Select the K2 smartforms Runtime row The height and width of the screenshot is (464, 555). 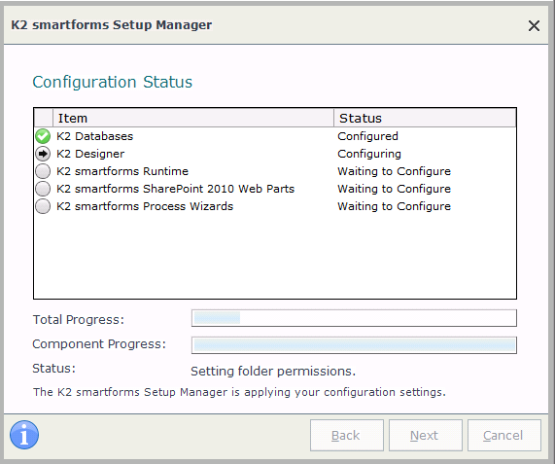click(x=275, y=171)
